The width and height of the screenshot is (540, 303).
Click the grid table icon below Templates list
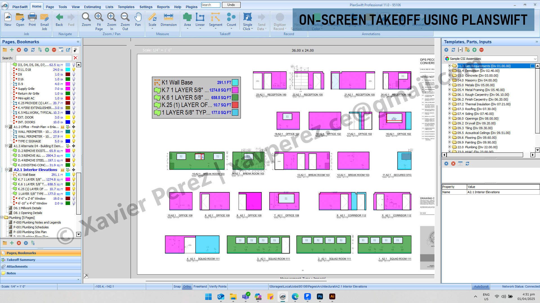(460, 163)
